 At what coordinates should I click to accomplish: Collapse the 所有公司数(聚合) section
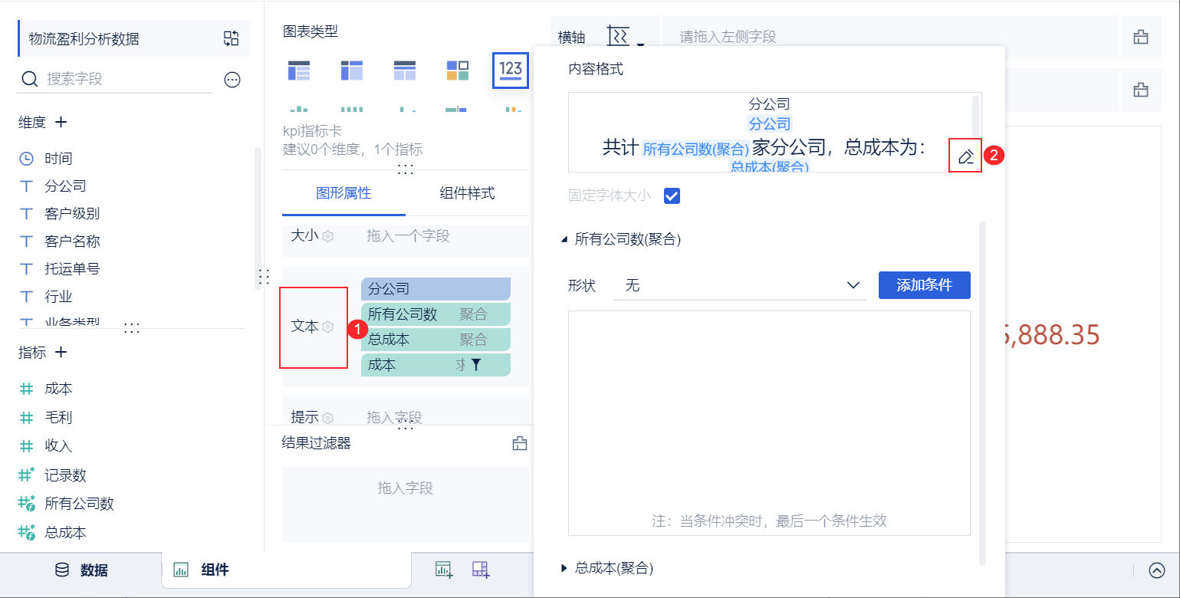564,240
